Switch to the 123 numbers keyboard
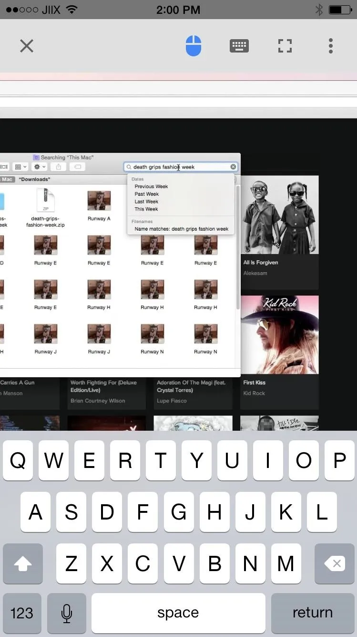This screenshot has height=637, width=357. 22,613
